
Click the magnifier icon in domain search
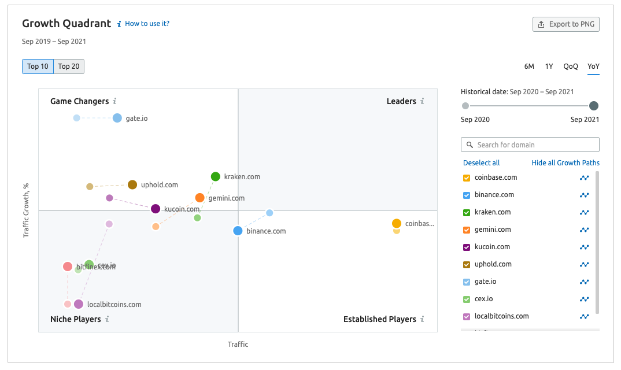(x=470, y=145)
